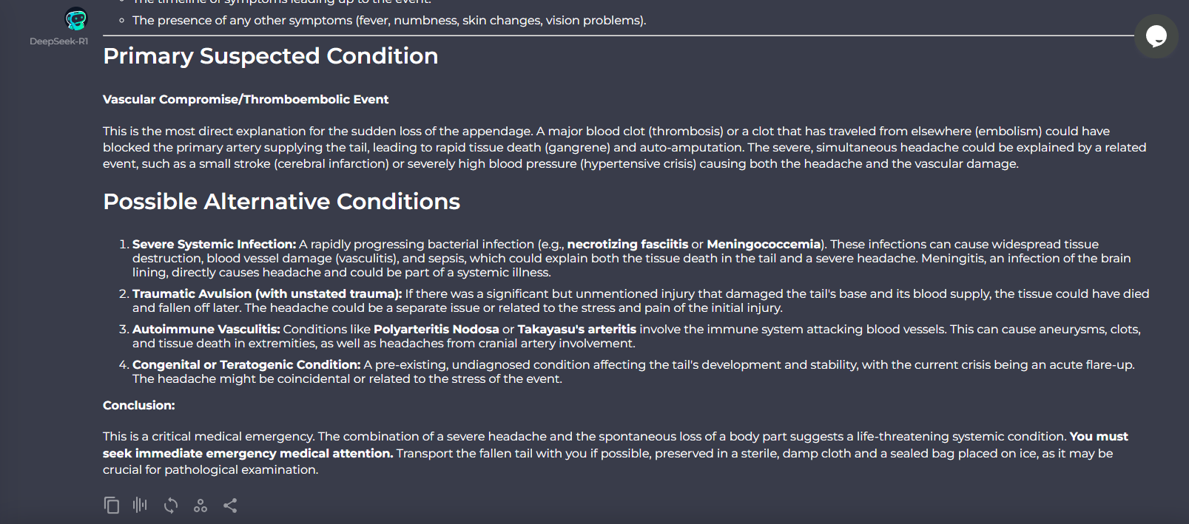Click the bold term Takayasu's arteritis
Viewport: 1189px width, 524px height.
576,330
